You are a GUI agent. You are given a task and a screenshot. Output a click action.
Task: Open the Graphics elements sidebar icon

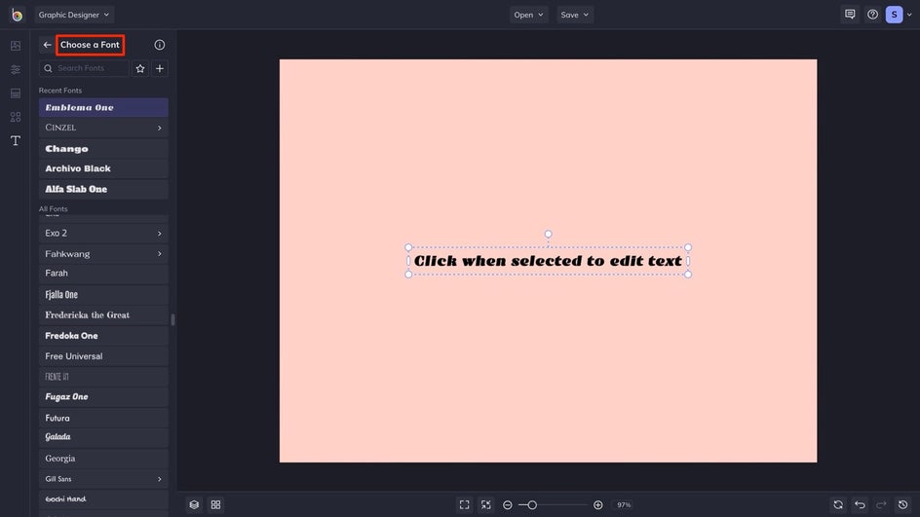[16, 117]
